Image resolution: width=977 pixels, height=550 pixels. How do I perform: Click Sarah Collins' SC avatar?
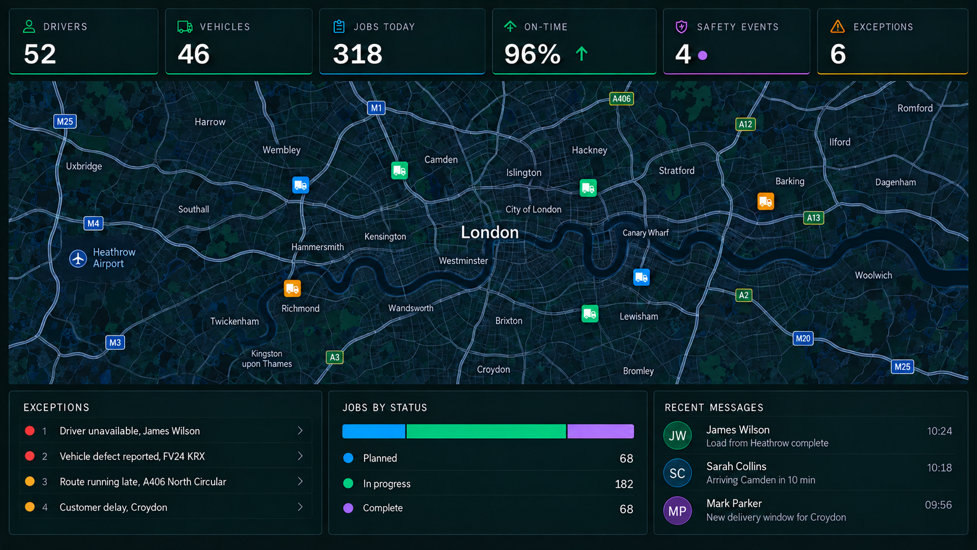[677, 473]
